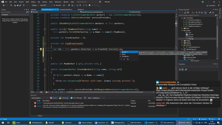
Task: Switch to the Startup.cs tab
Action: (81, 10)
